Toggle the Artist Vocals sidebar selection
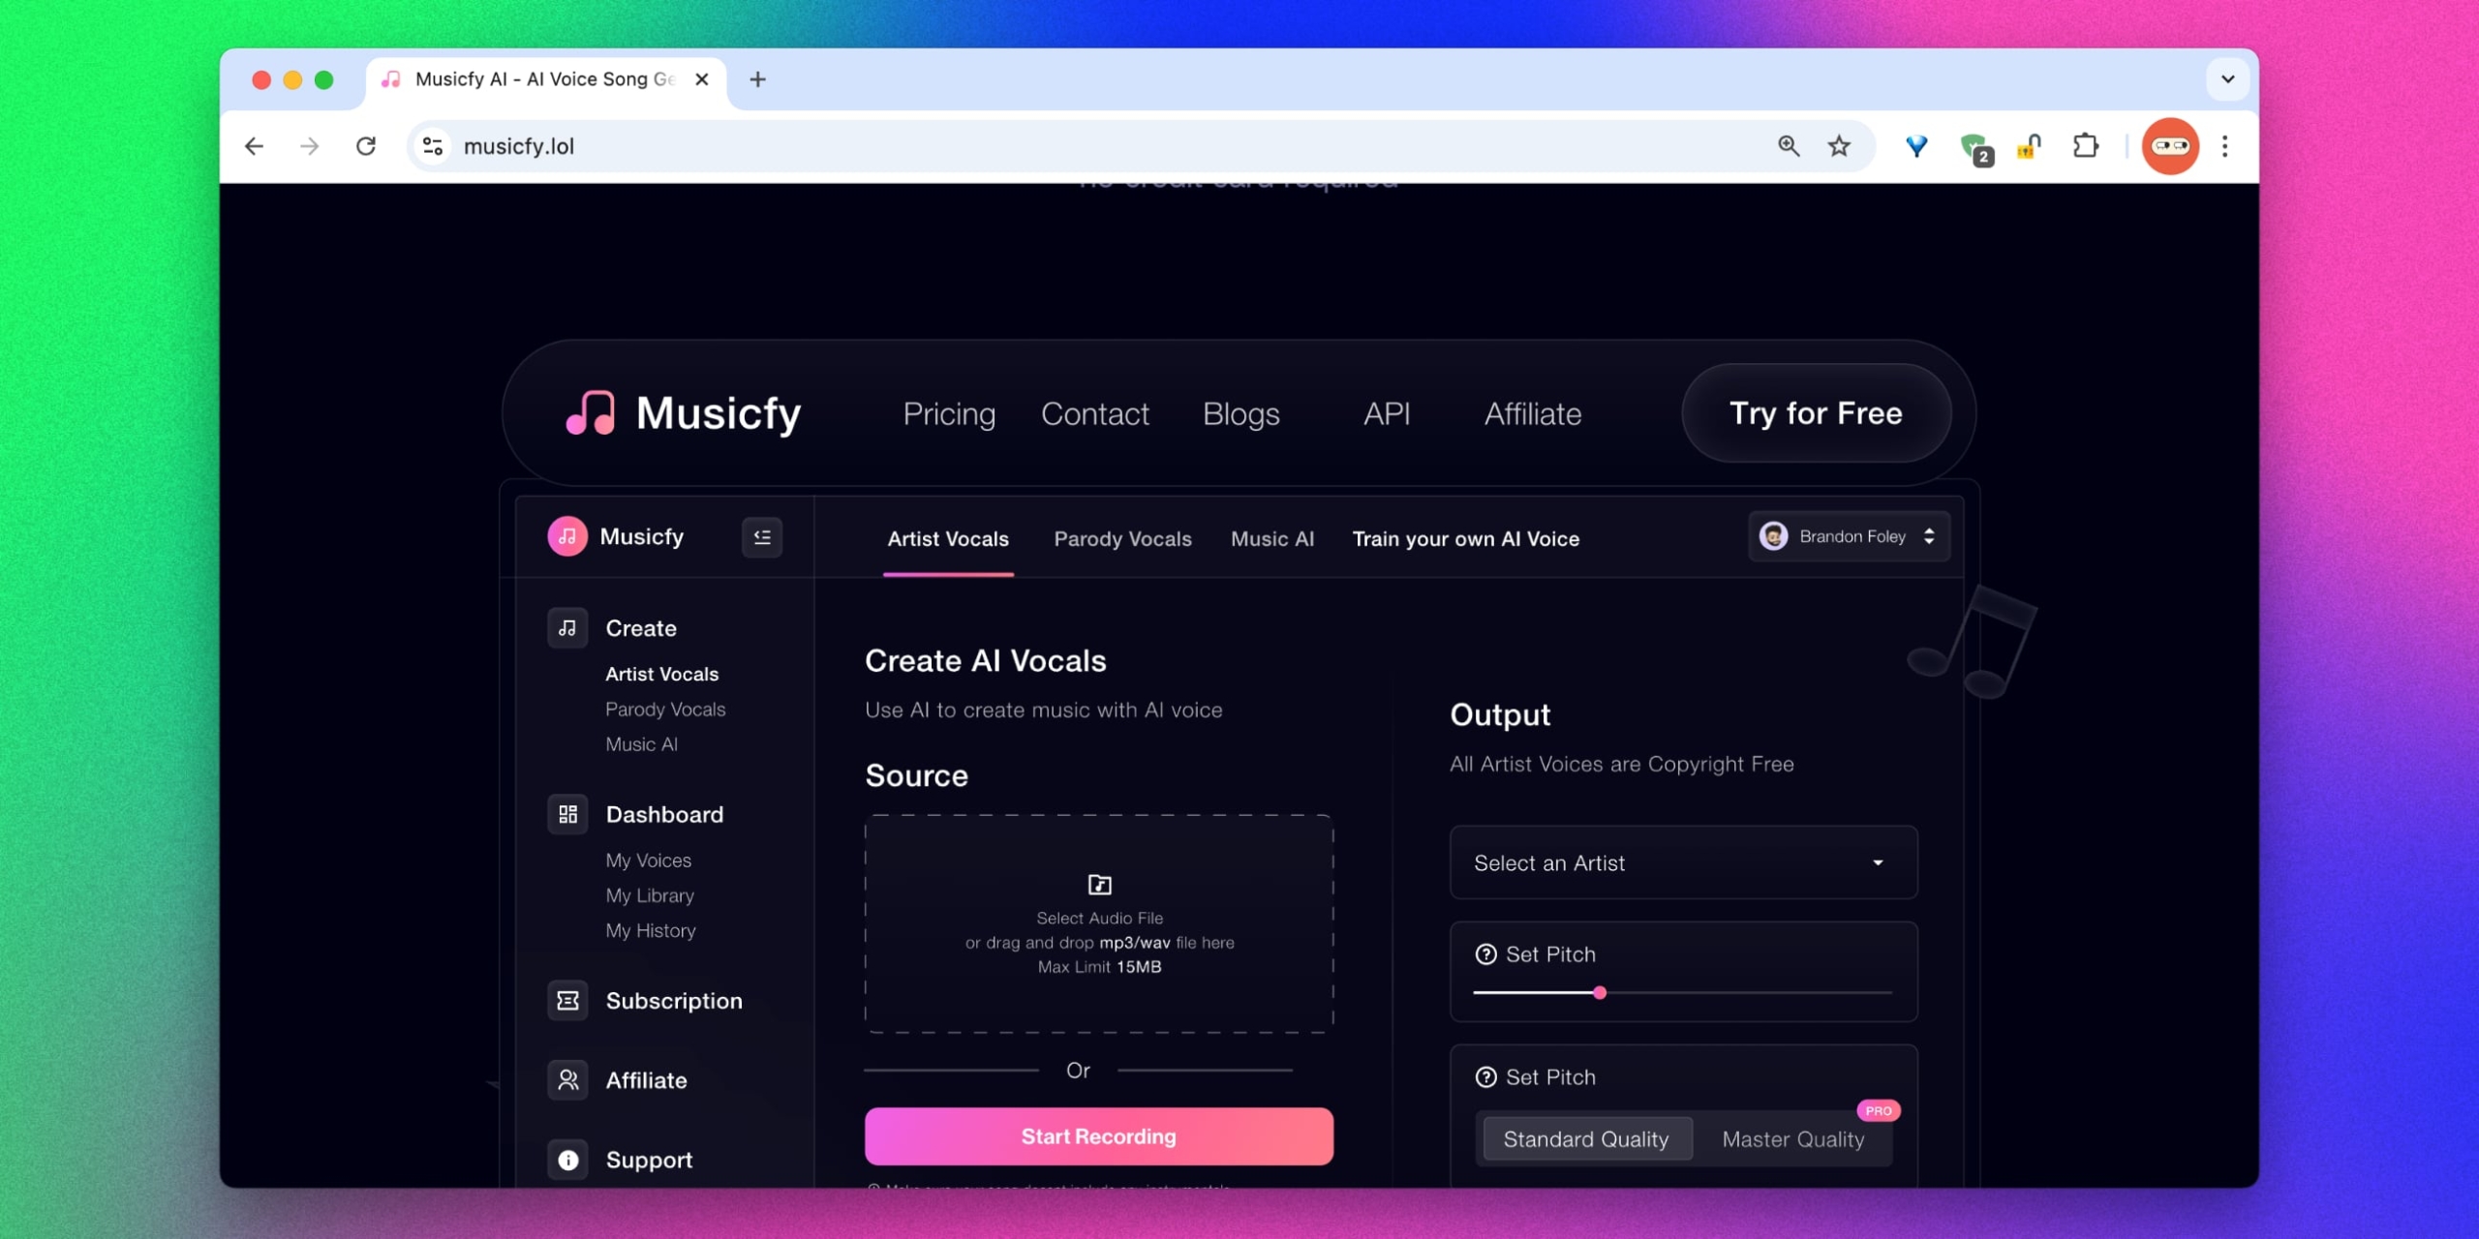This screenshot has height=1239, width=2479. point(661,674)
